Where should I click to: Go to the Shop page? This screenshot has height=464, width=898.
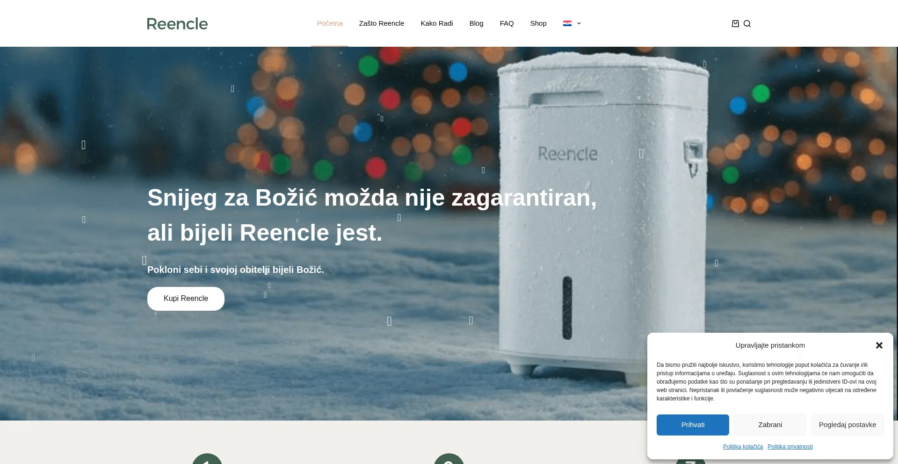(538, 23)
